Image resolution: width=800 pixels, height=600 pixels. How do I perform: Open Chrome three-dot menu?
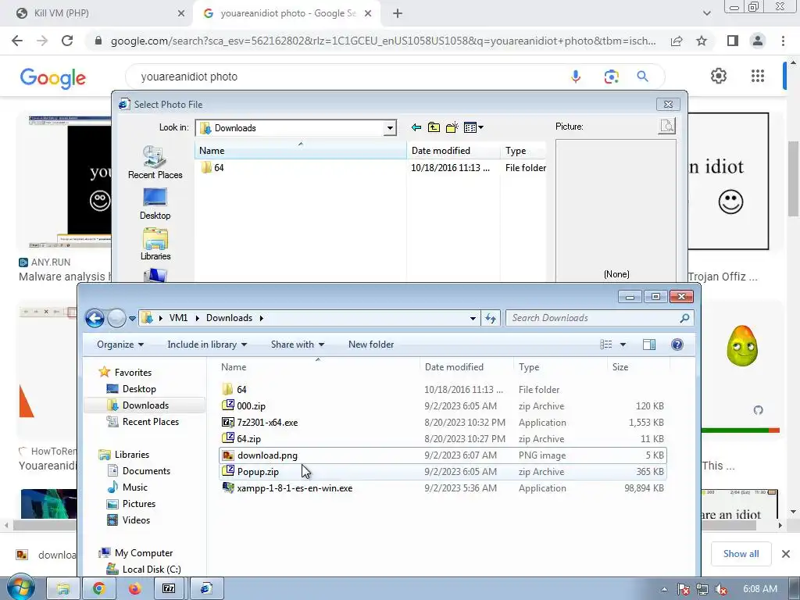pyautogui.click(x=783, y=41)
